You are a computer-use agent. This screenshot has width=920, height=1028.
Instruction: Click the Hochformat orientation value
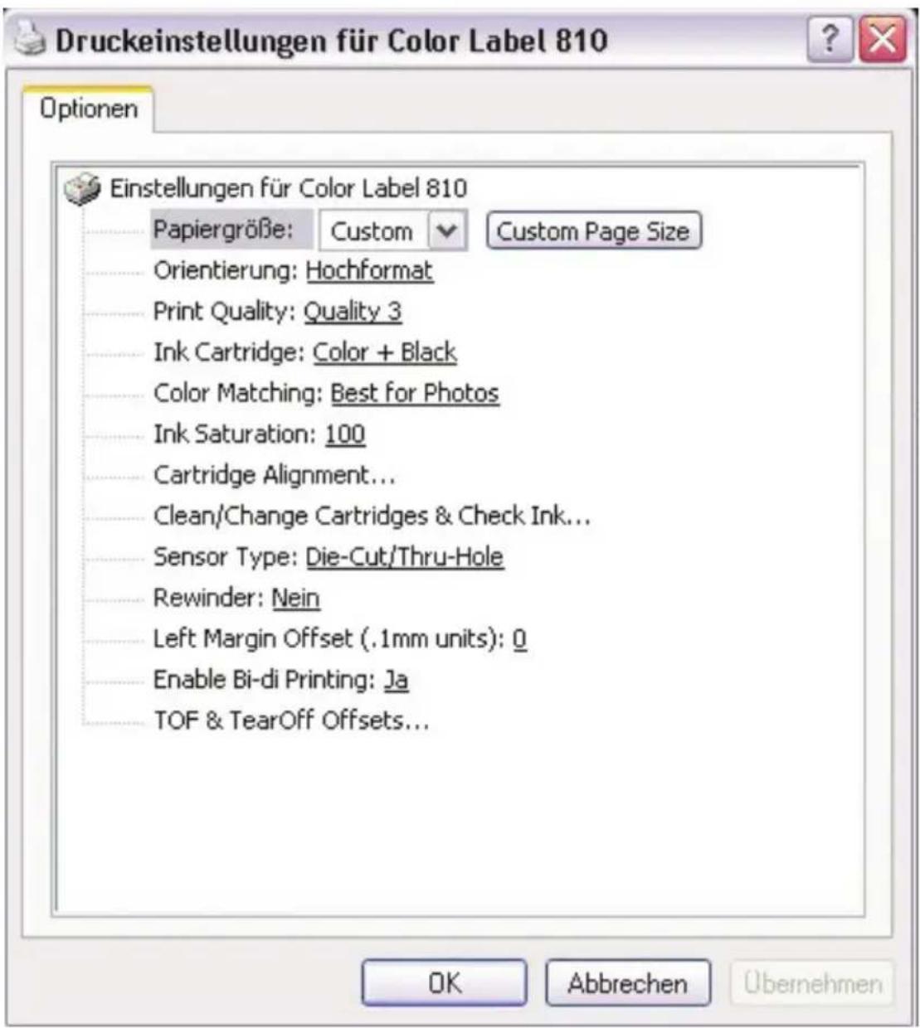[x=369, y=270]
